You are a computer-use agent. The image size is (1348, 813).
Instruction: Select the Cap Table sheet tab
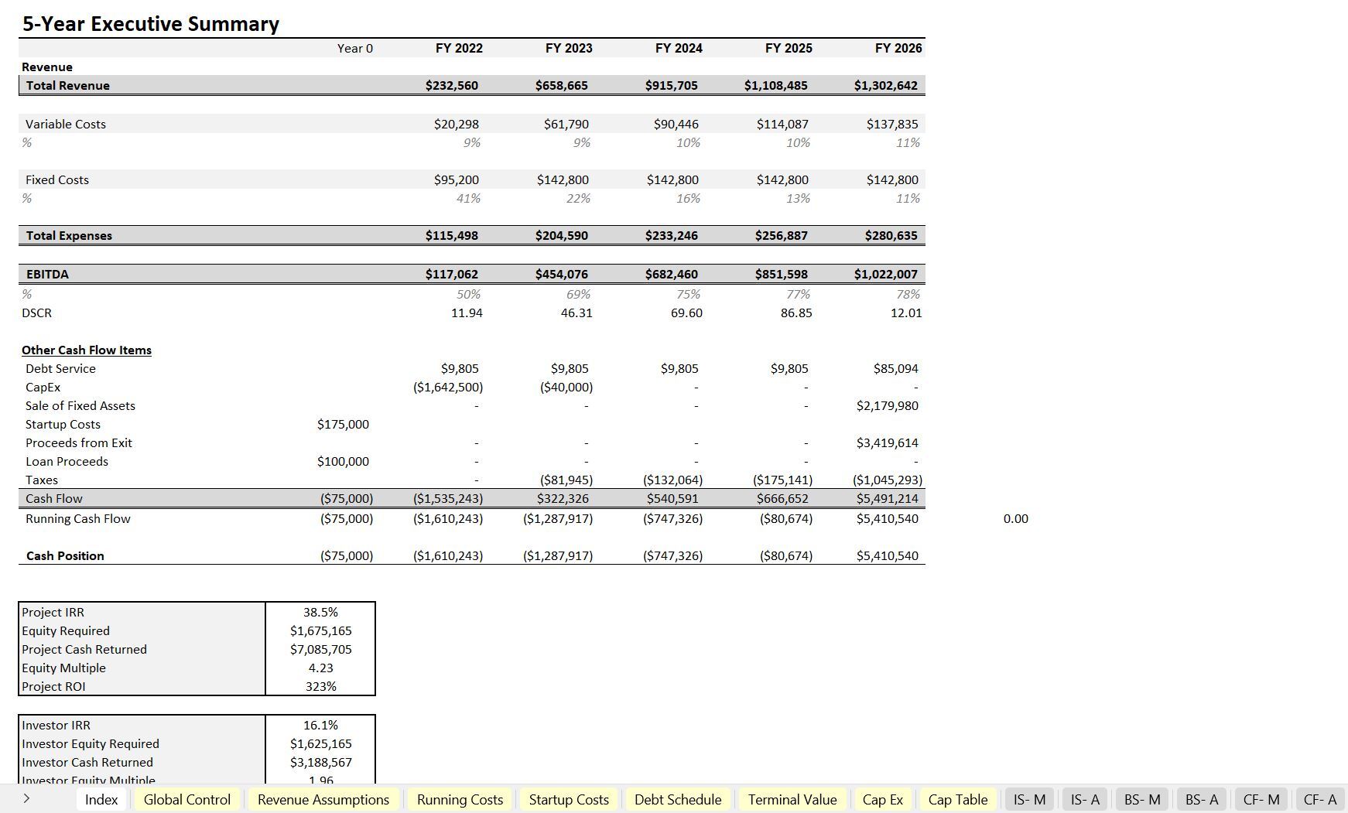(x=957, y=800)
